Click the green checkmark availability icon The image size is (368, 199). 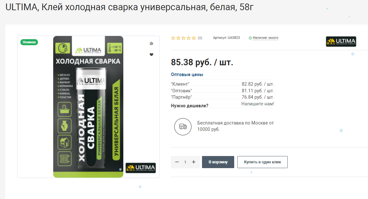pyautogui.click(x=250, y=38)
